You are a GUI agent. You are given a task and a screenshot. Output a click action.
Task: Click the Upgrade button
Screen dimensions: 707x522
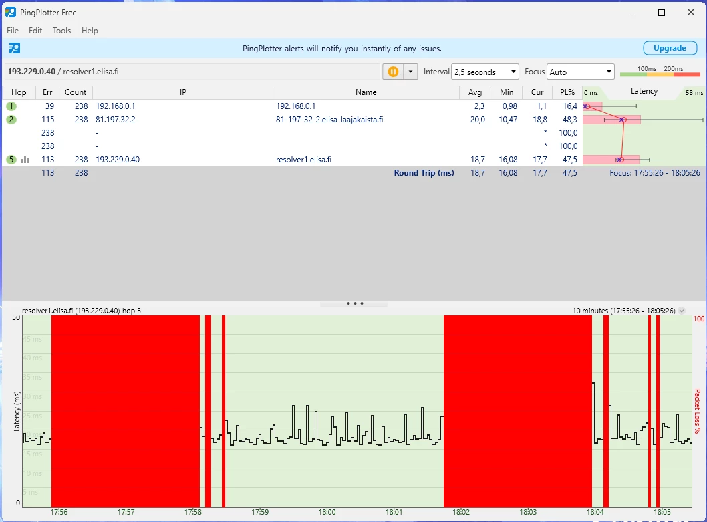670,48
